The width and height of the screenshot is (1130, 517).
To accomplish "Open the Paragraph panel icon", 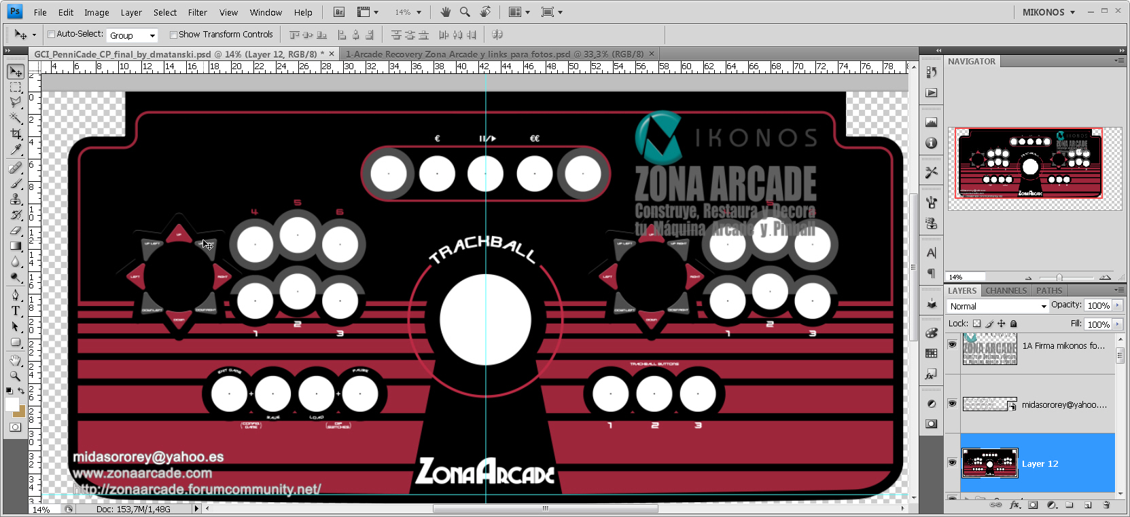I will [x=931, y=273].
